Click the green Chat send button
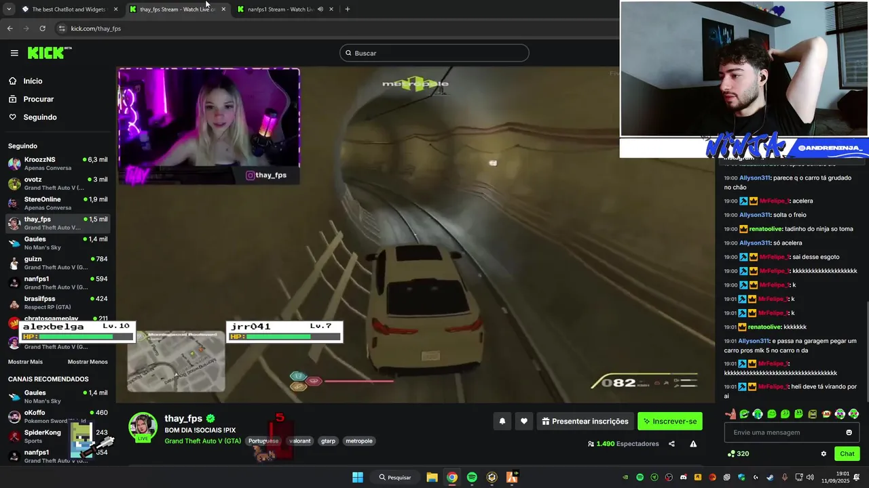The image size is (869, 488). tap(847, 453)
